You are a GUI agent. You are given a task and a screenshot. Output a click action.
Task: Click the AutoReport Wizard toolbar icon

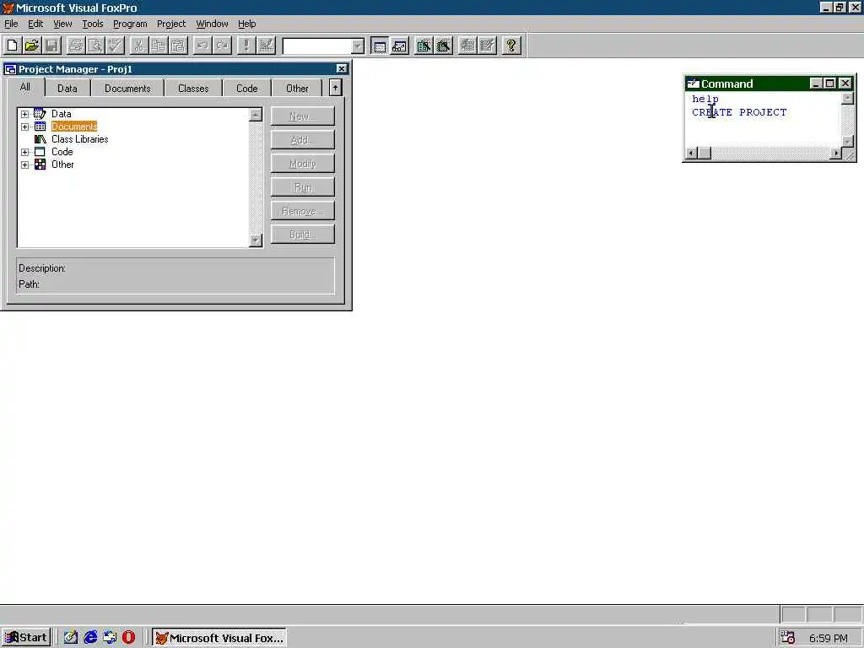point(487,46)
